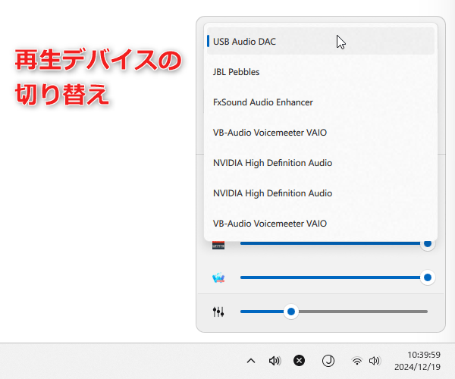Click the dark app icon partly hidden under the device list
The width and height of the screenshot is (455, 379).
point(218,246)
